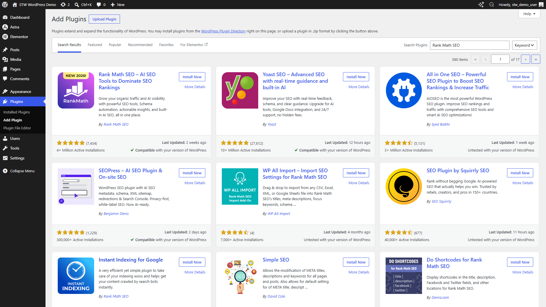Click the AI sparkle icon in admin bar
Viewport: 546px width, 307px height.
click(x=481, y=5)
